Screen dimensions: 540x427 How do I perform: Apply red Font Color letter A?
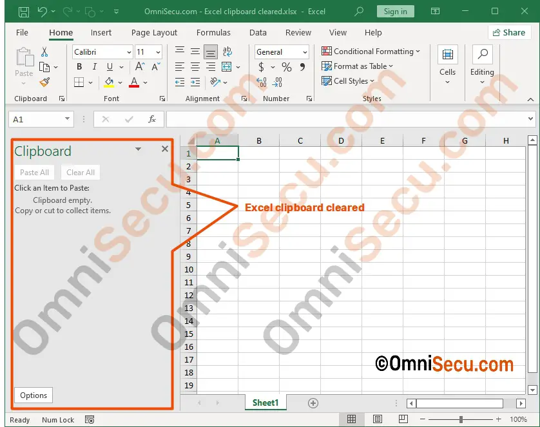click(134, 82)
